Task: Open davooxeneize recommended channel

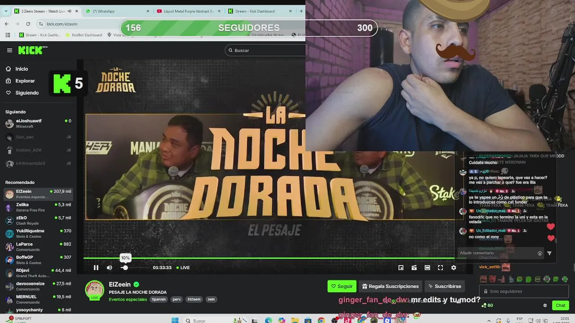Action: tap(38, 286)
